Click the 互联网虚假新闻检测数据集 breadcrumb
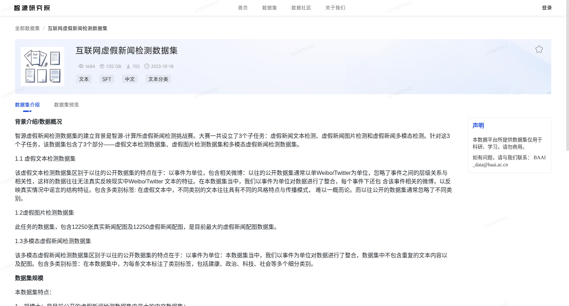This screenshot has height=306, width=569. click(78, 28)
